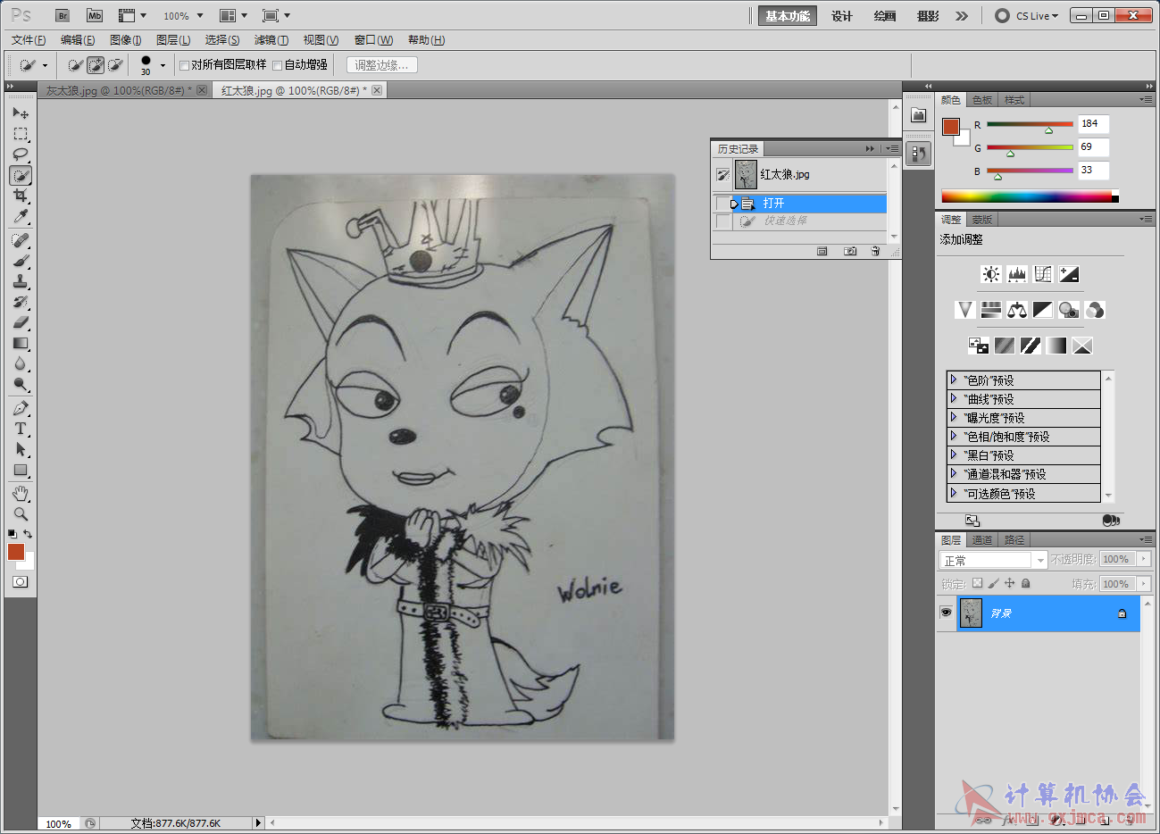
Task: Switch to 设计 workspace
Action: point(841,16)
